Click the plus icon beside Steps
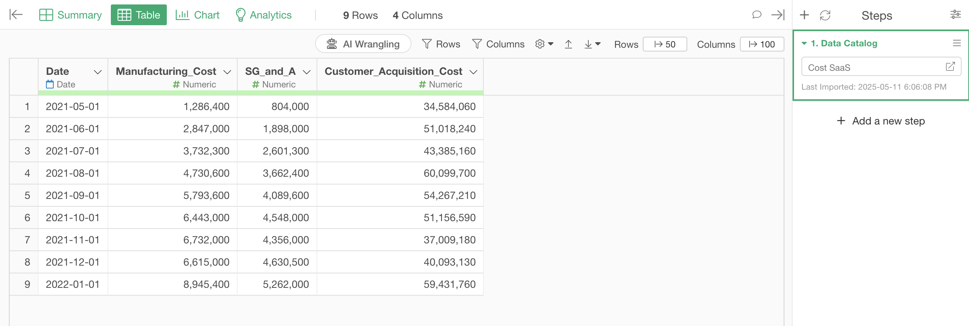This screenshot has width=969, height=326. click(804, 15)
